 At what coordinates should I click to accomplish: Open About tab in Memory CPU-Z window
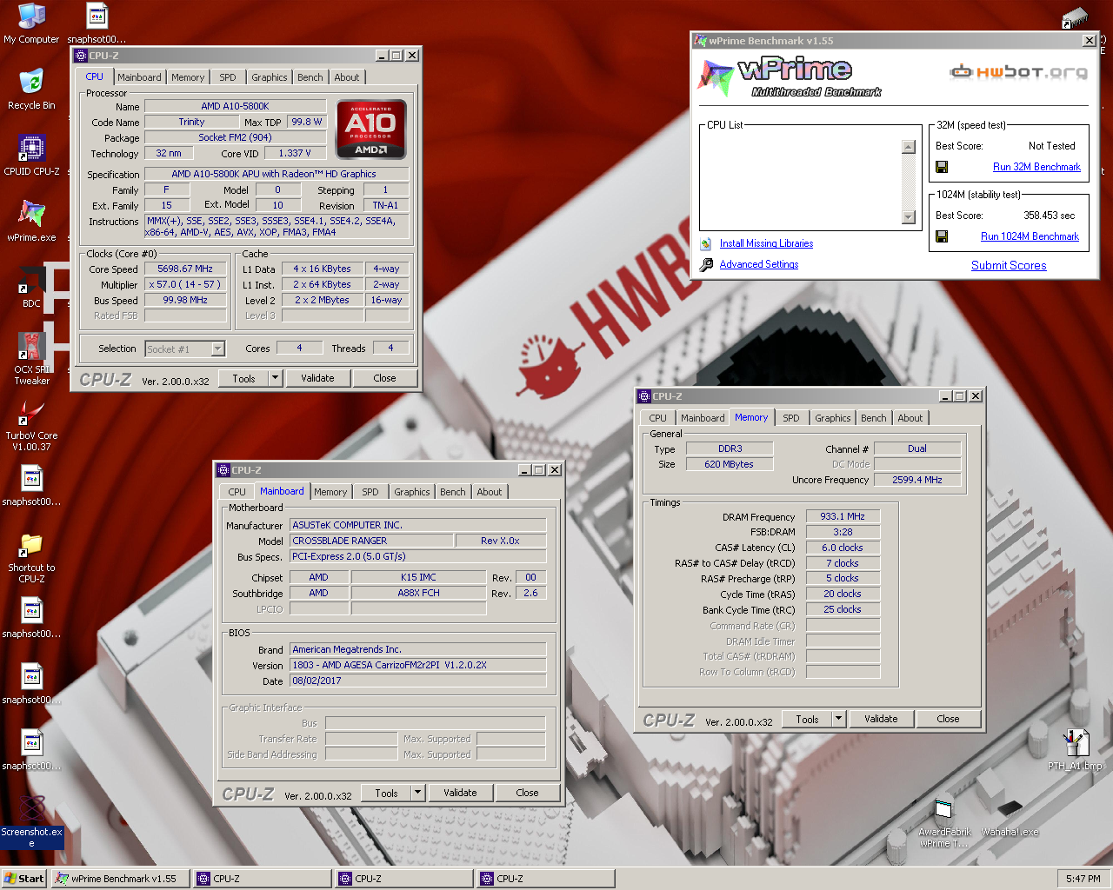pyautogui.click(x=910, y=418)
